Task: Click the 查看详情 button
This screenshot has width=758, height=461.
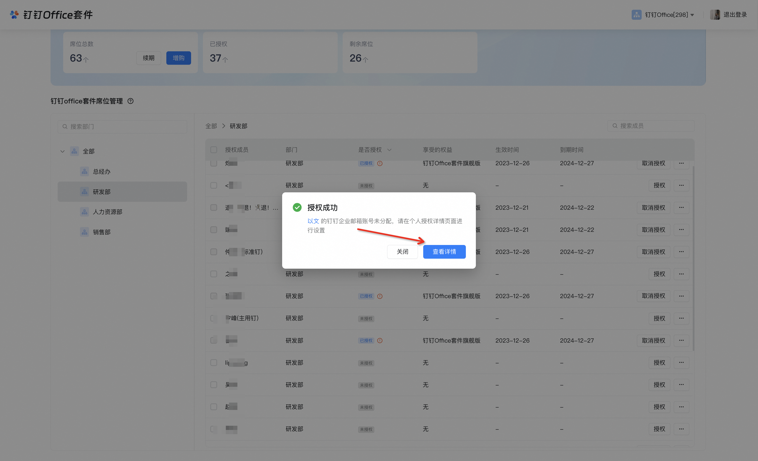Action: pyautogui.click(x=444, y=252)
